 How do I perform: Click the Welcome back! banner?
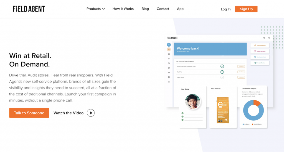(x=210, y=49)
